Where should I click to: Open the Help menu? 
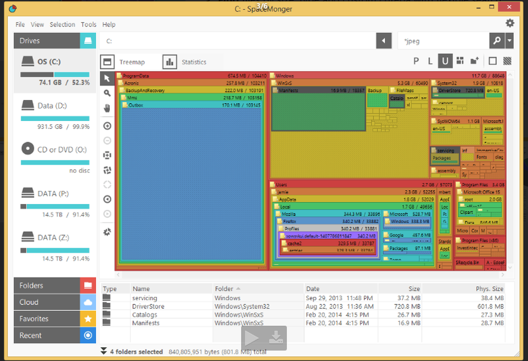pos(109,24)
